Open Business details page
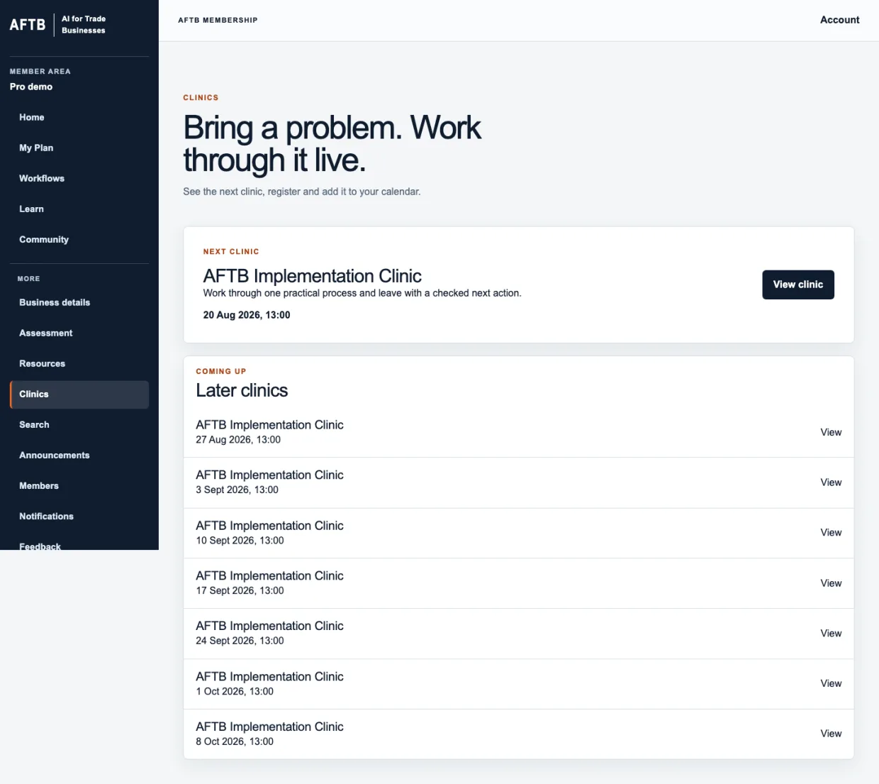Image resolution: width=879 pixels, height=784 pixels. 79,302
